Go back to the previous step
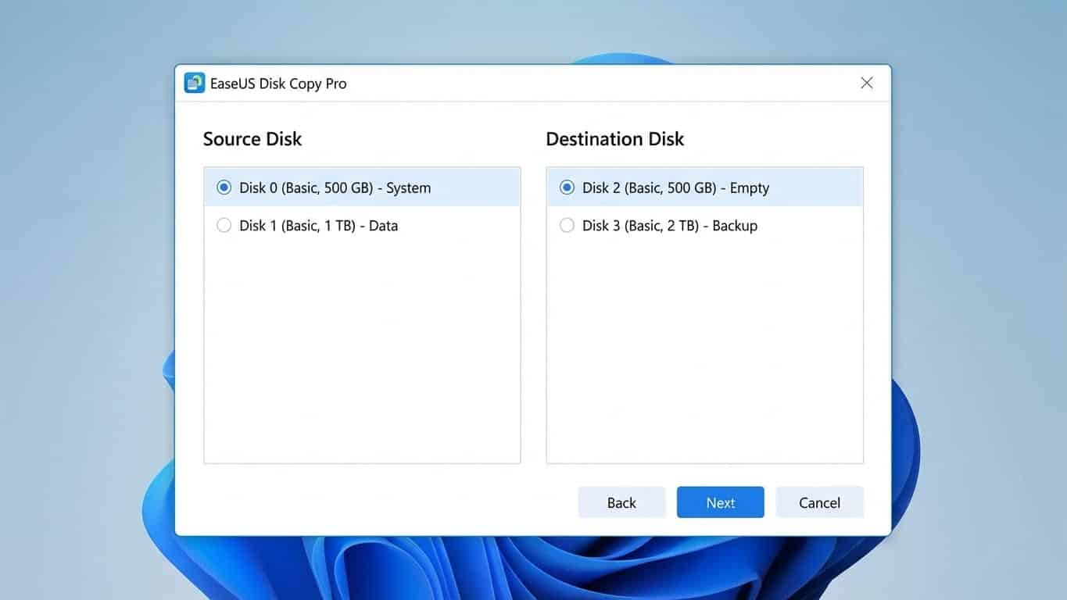Viewport: 1067px width, 600px height. (x=621, y=502)
